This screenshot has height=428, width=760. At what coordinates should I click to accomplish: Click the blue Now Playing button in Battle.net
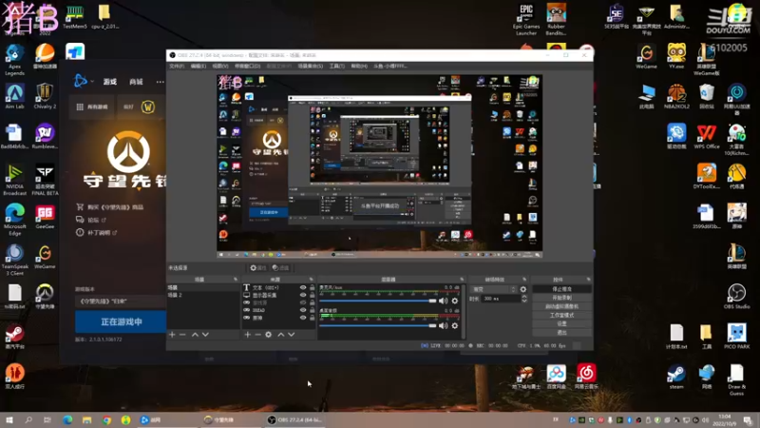(x=121, y=321)
